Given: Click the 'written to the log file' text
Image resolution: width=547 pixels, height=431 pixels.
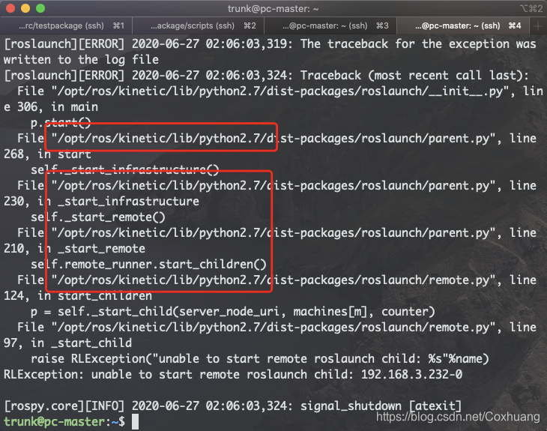Looking at the screenshot, I should point(81,60).
